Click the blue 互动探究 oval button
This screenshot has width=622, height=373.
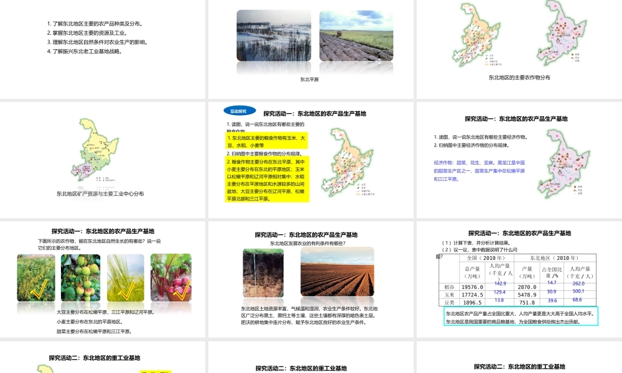click(239, 111)
